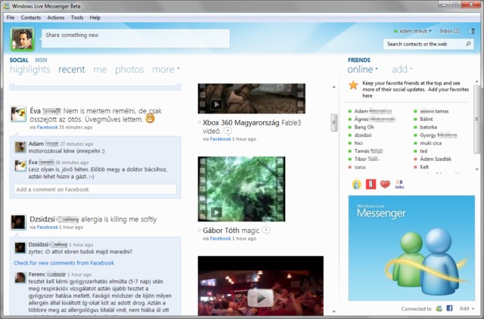This screenshot has width=484, height=319.
Task: Select contact Bálint
Action: [427, 119]
